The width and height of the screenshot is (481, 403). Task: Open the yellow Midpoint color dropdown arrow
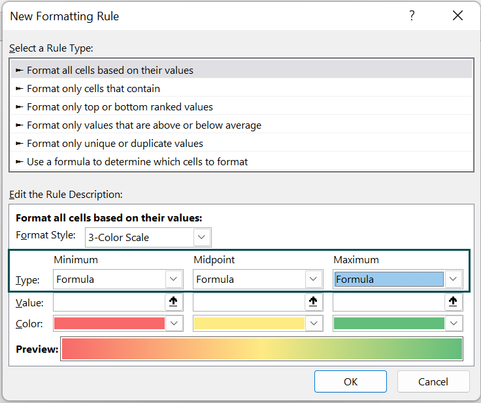[x=314, y=323]
